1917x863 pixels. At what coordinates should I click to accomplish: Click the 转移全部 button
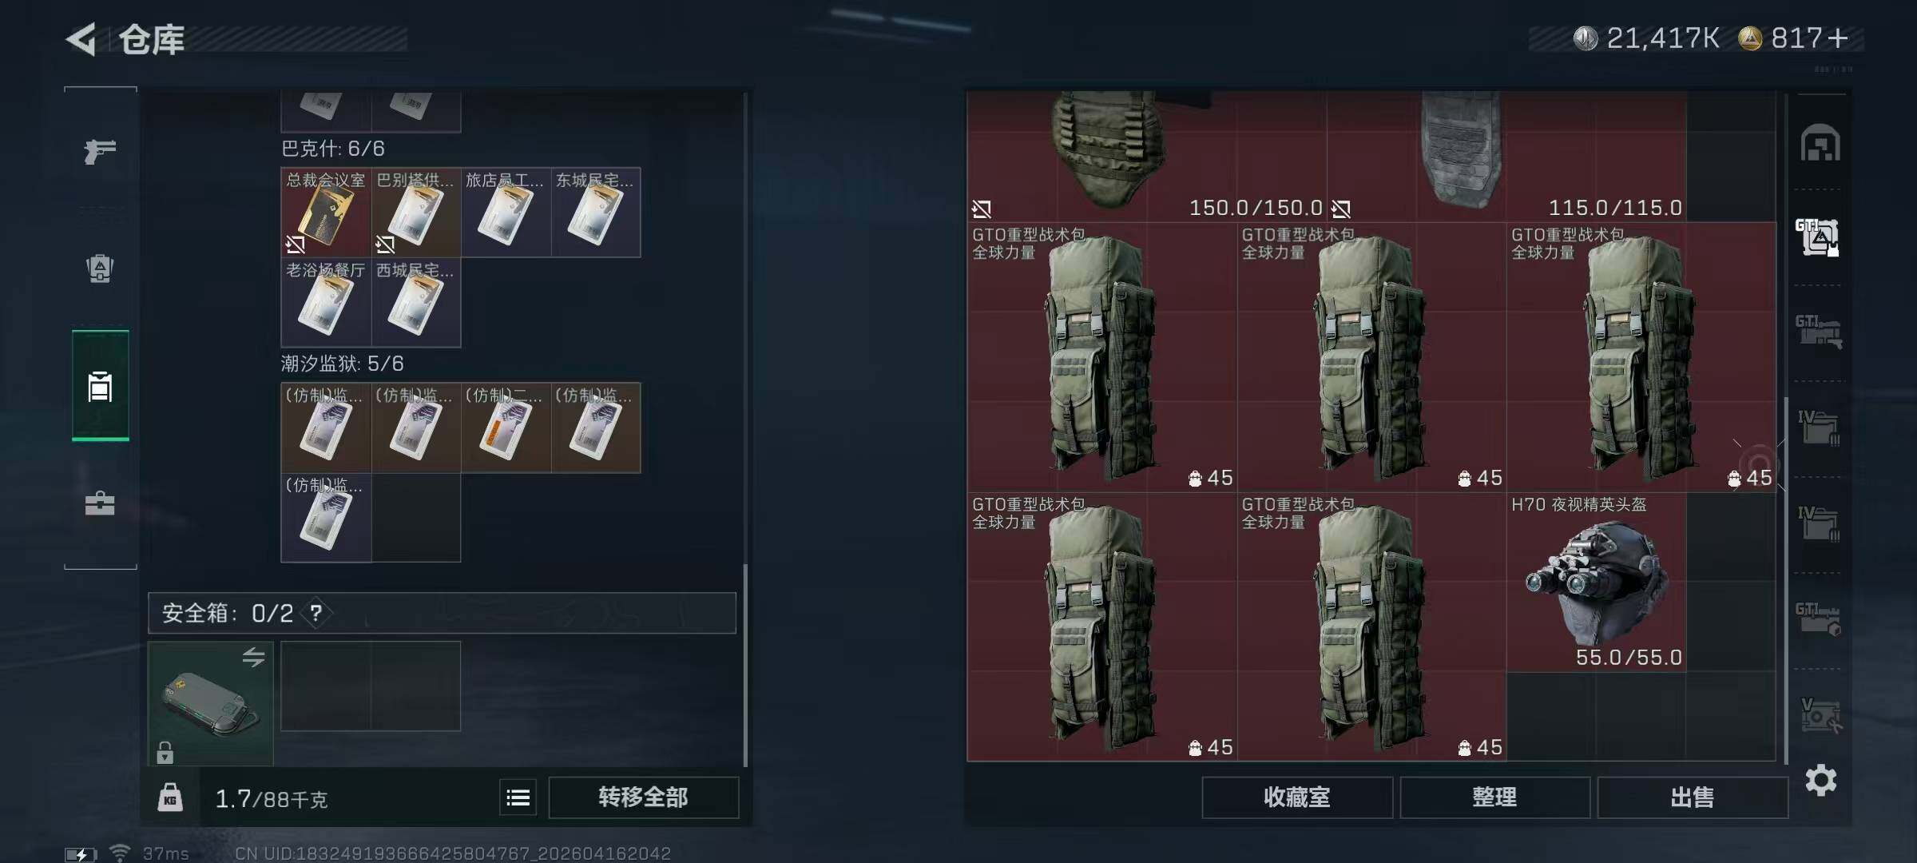pos(644,797)
